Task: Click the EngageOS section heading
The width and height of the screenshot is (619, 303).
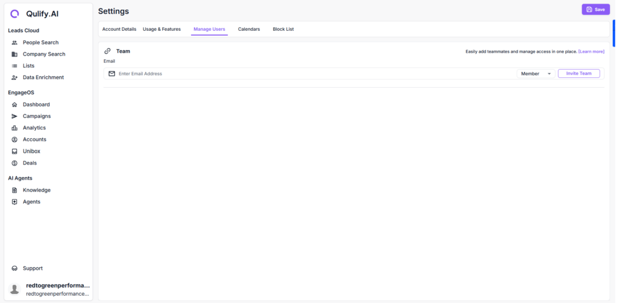Action: 20,93
